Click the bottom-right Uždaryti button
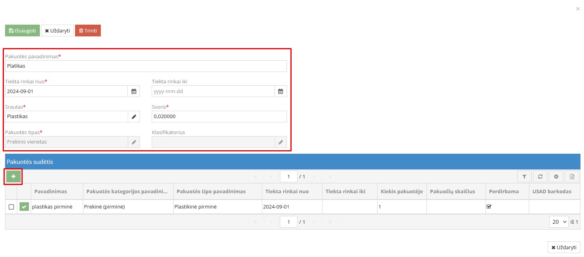The width and height of the screenshot is (584, 257). [564, 247]
